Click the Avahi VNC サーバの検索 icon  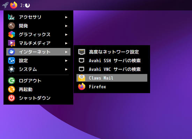point(82,69)
